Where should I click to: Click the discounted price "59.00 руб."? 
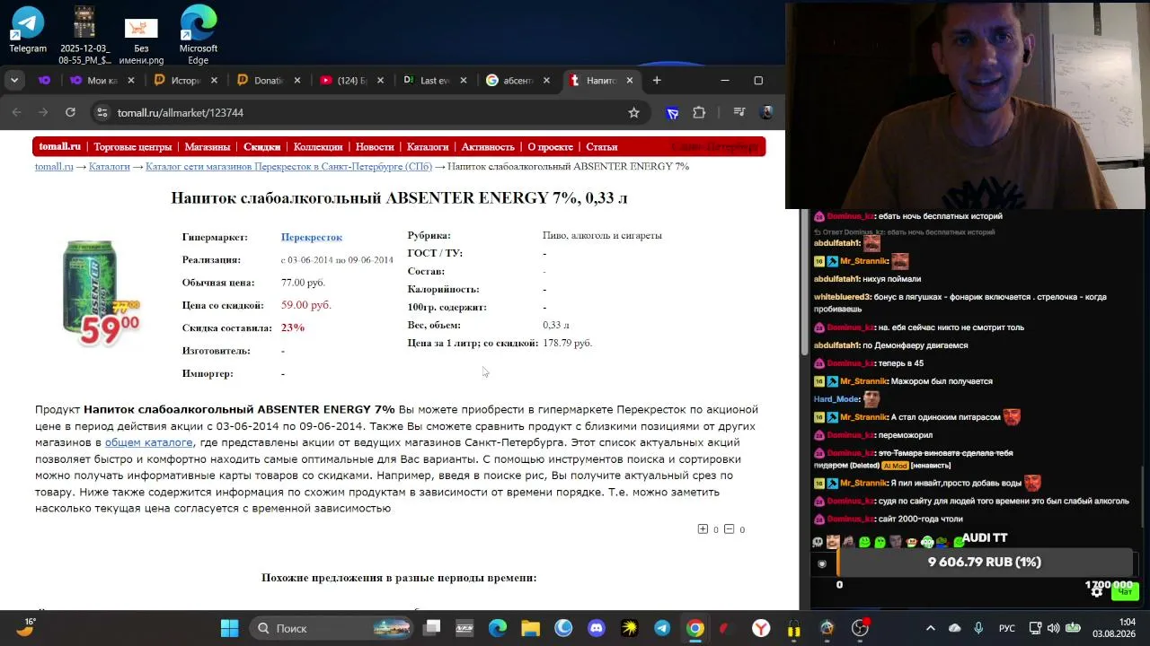coord(306,305)
